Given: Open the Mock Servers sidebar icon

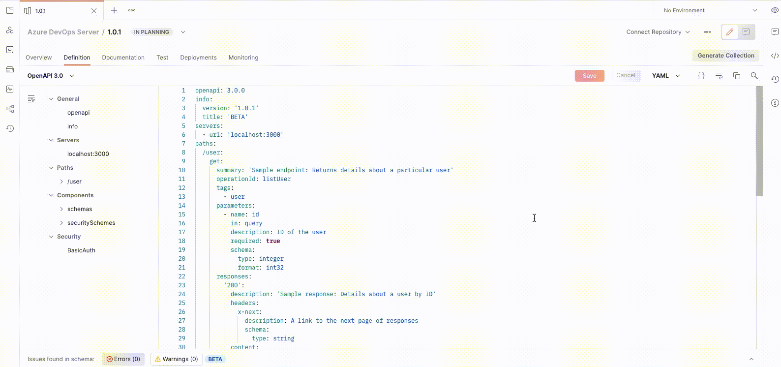Looking at the screenshot, I should (x=10, y=69).
